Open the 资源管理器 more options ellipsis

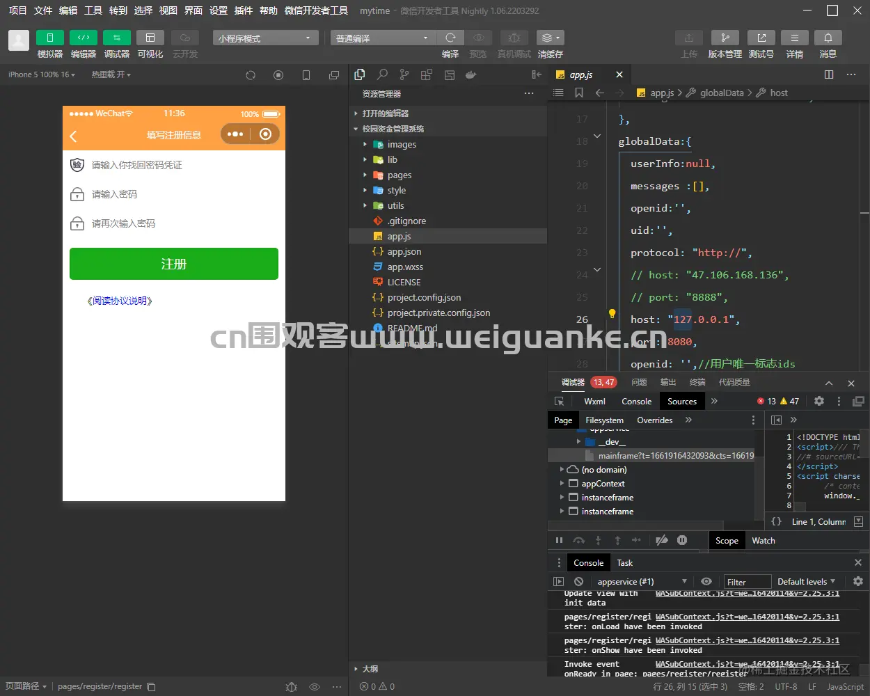(529, 93)
